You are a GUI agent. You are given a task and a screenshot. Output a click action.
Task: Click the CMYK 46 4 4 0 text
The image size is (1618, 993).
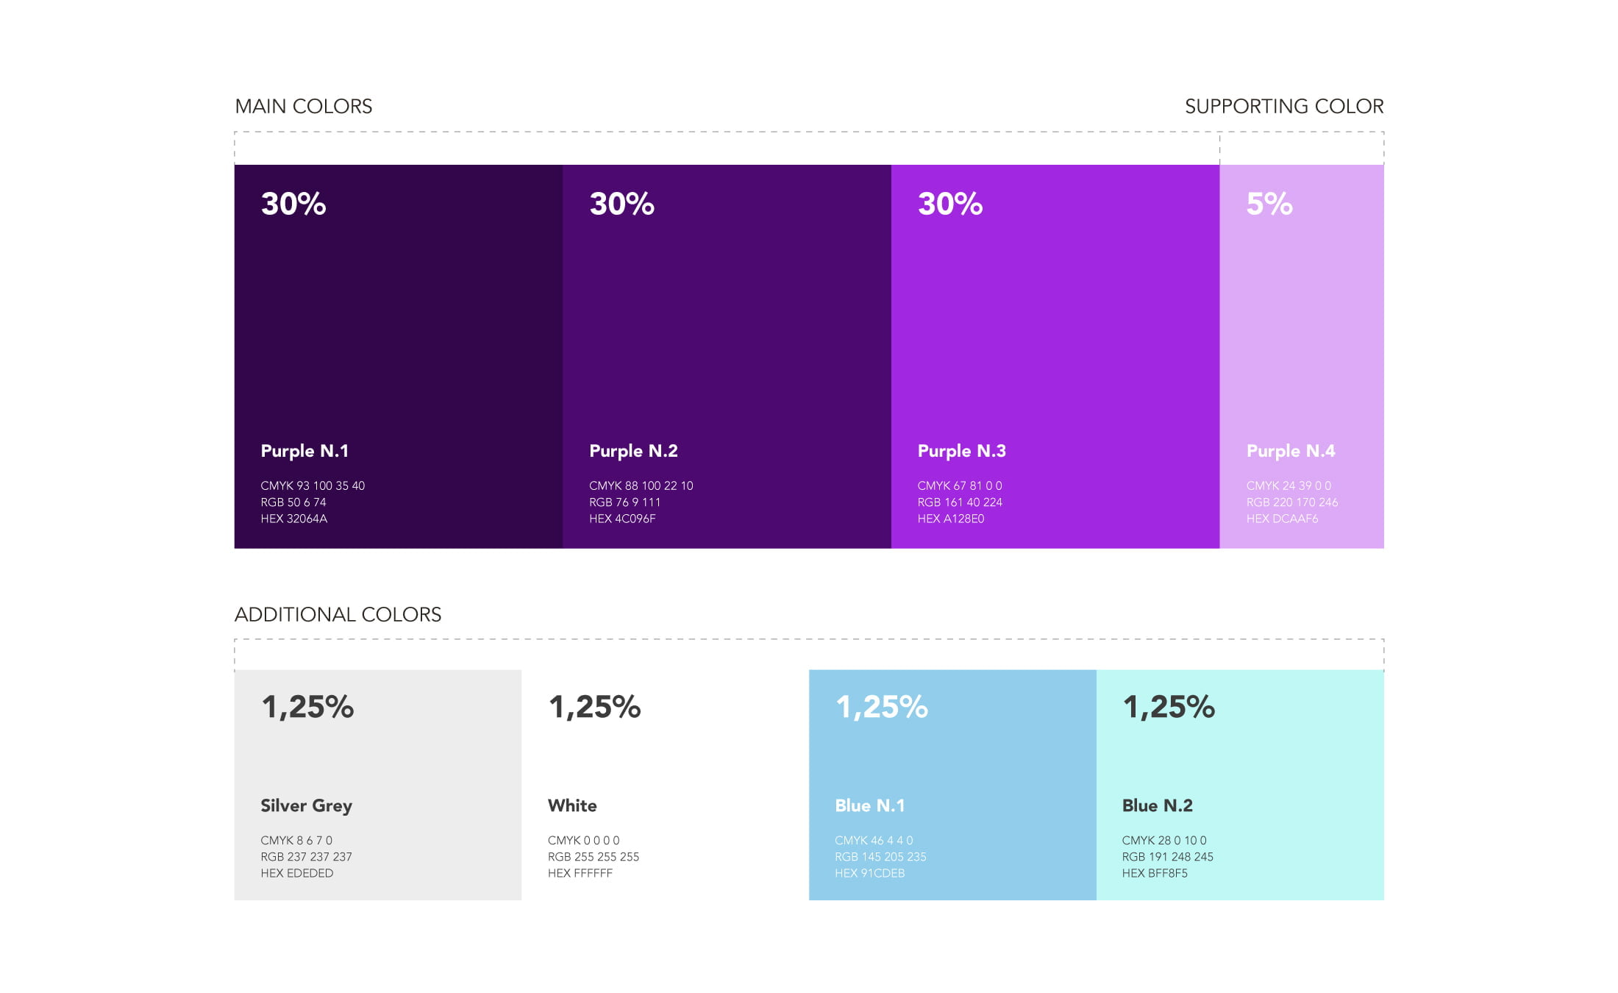(873, 840)
